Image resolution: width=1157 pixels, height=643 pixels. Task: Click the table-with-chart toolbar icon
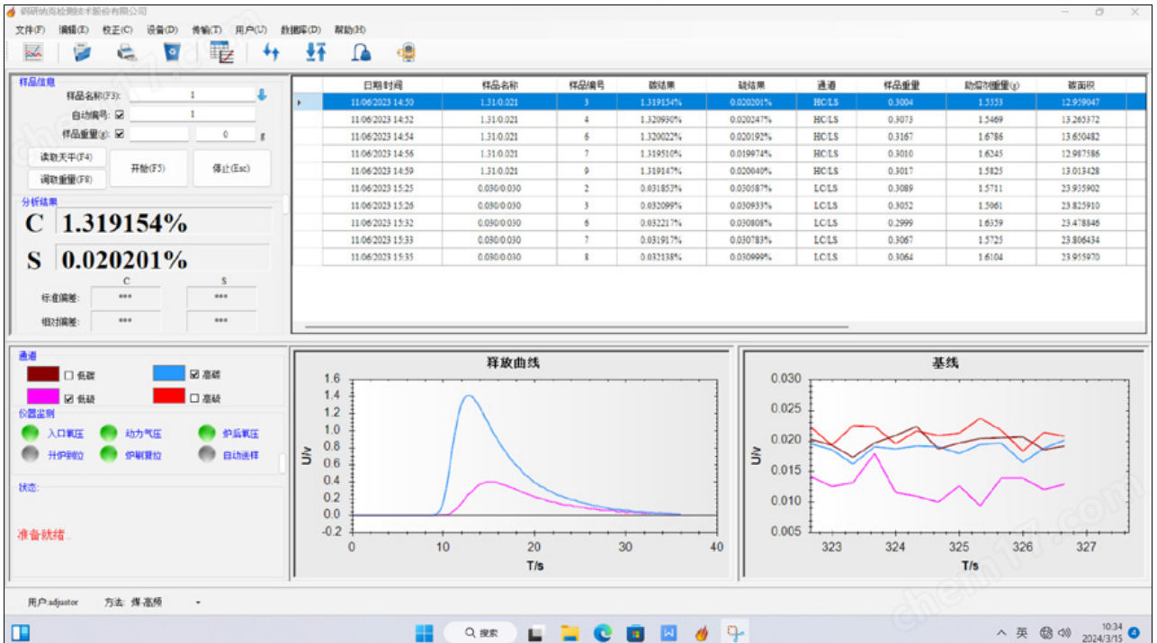(221, 52)
